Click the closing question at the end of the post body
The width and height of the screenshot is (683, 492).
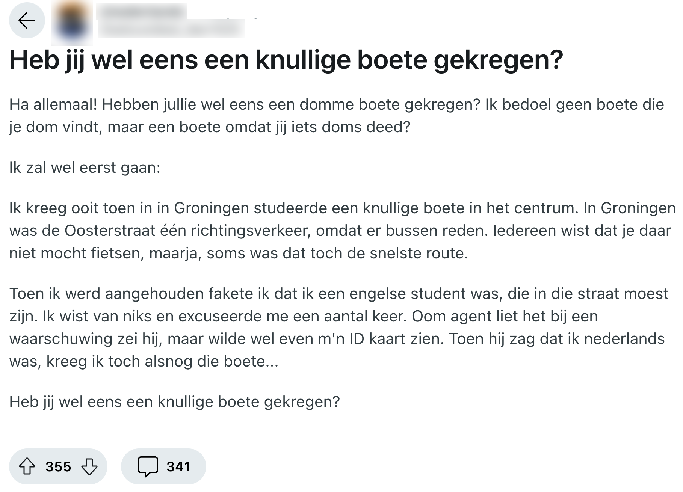175,402
